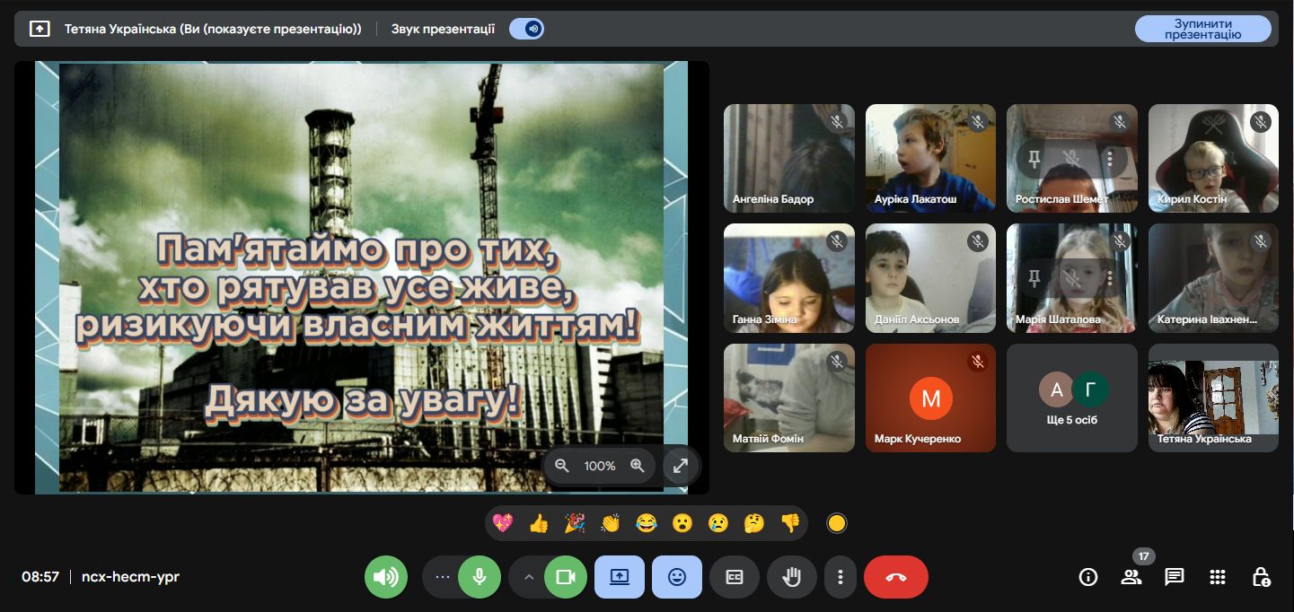Screen dimensions: 1294x612
Task: Send thumbs up reaction
Action: coord(539,523)
